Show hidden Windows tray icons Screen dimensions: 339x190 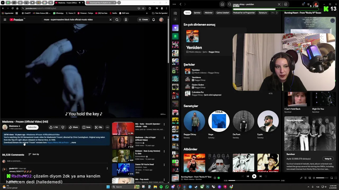coord(308,187)
